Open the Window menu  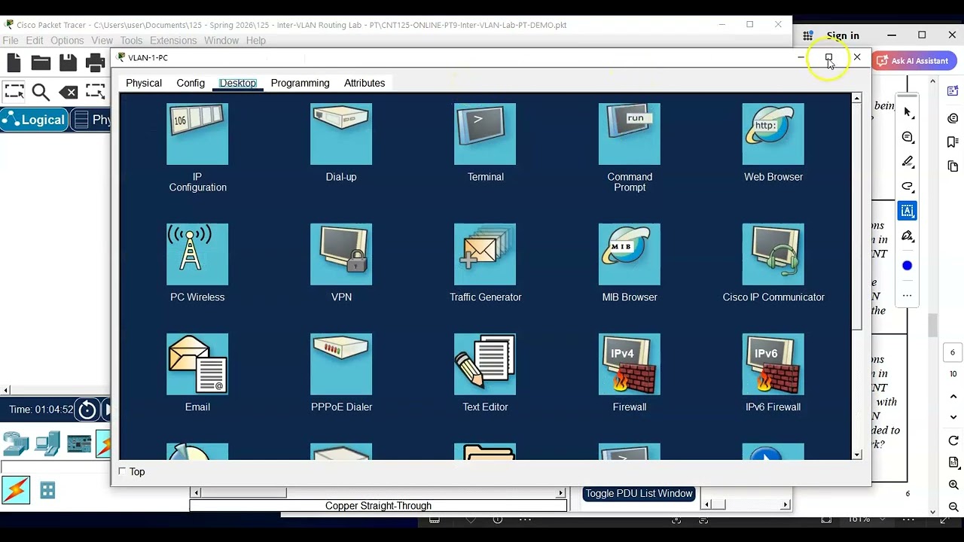coord(221,41)
